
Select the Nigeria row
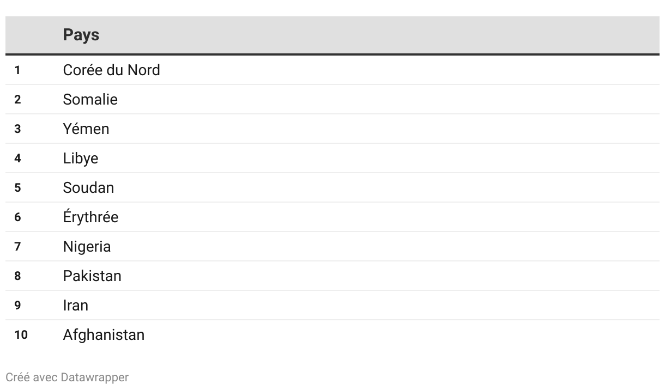[x=332, y=246]
